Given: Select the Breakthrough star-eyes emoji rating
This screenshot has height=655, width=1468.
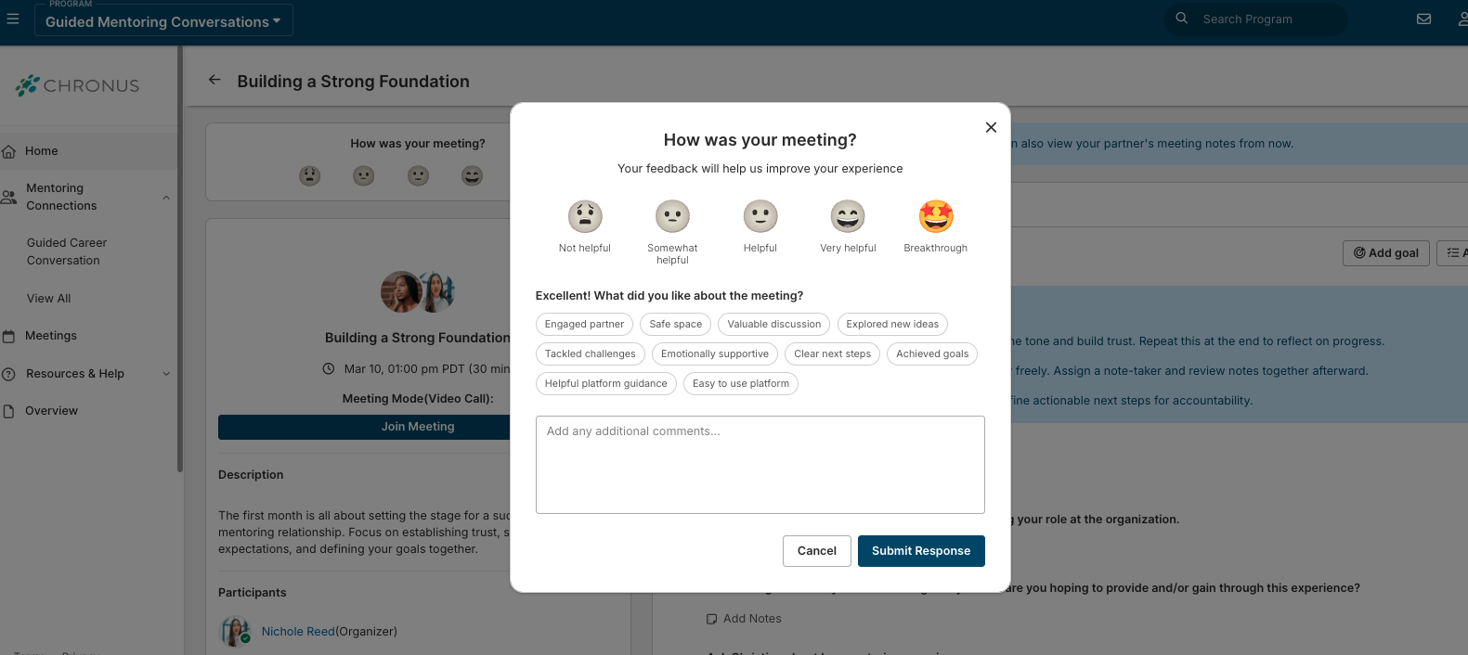Looking at the screenshot, I should (x=935, y=216).
